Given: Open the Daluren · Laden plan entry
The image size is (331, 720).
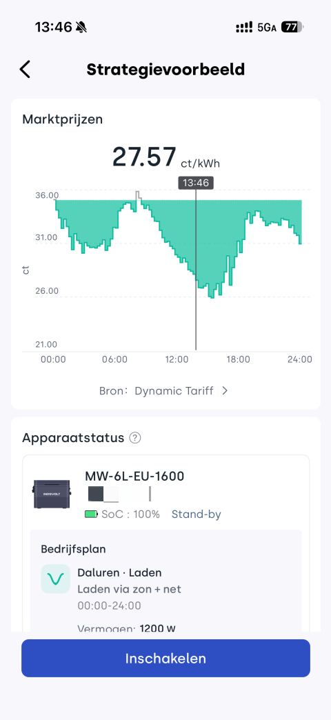Looking at the screenshot, I should [119, 572].
